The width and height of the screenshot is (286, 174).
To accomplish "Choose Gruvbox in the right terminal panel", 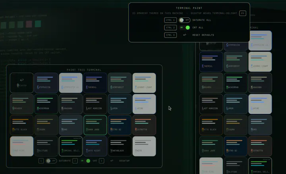I will 211,83.
